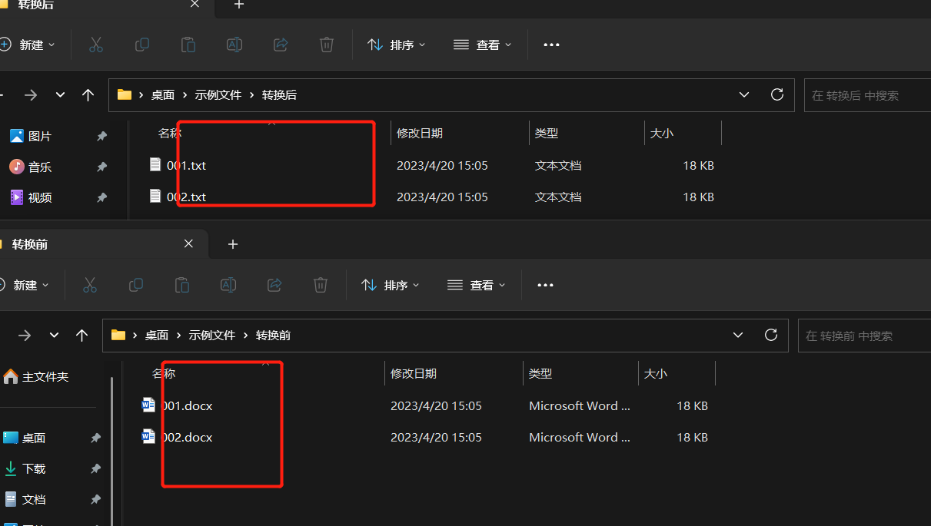This screenshot has width=931, height=526.
Task: Click refresh button in 转换后 window
Action: (x=777, y=94)
